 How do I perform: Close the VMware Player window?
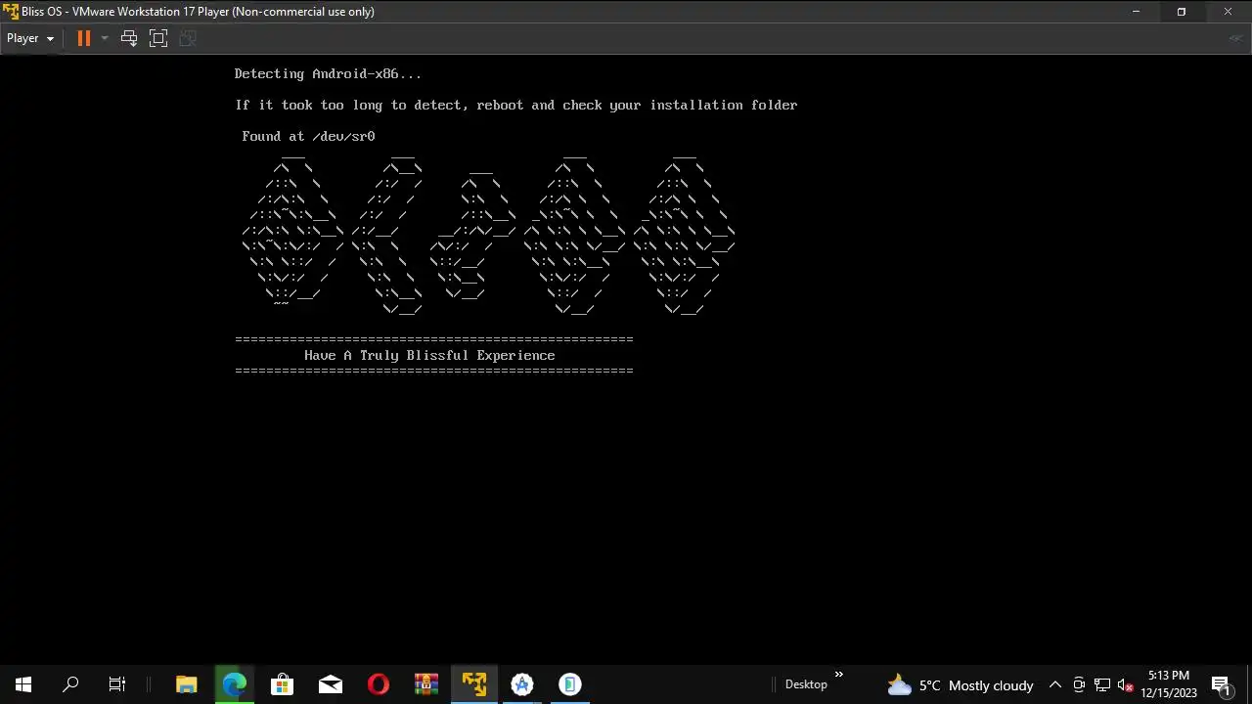[x=1228, y=12]
